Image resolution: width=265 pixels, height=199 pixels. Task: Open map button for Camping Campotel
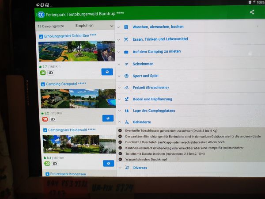coord(108,118)
